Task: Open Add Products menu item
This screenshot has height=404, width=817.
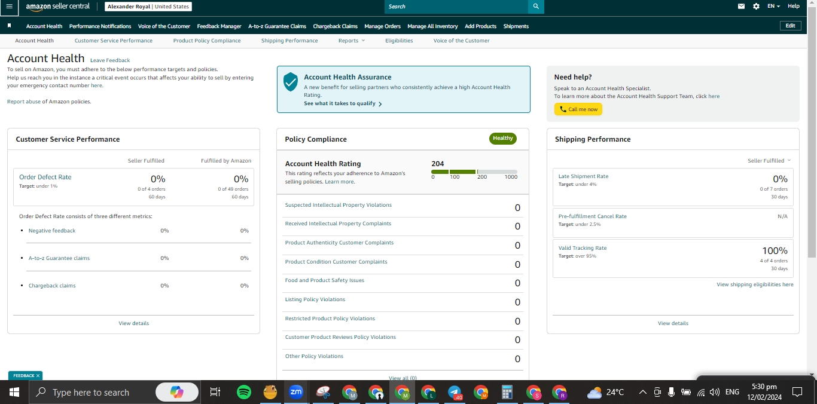Action: 480,26
